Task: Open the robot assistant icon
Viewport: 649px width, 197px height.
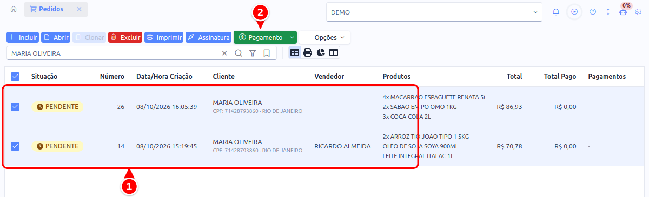Action: coord(623,12)
